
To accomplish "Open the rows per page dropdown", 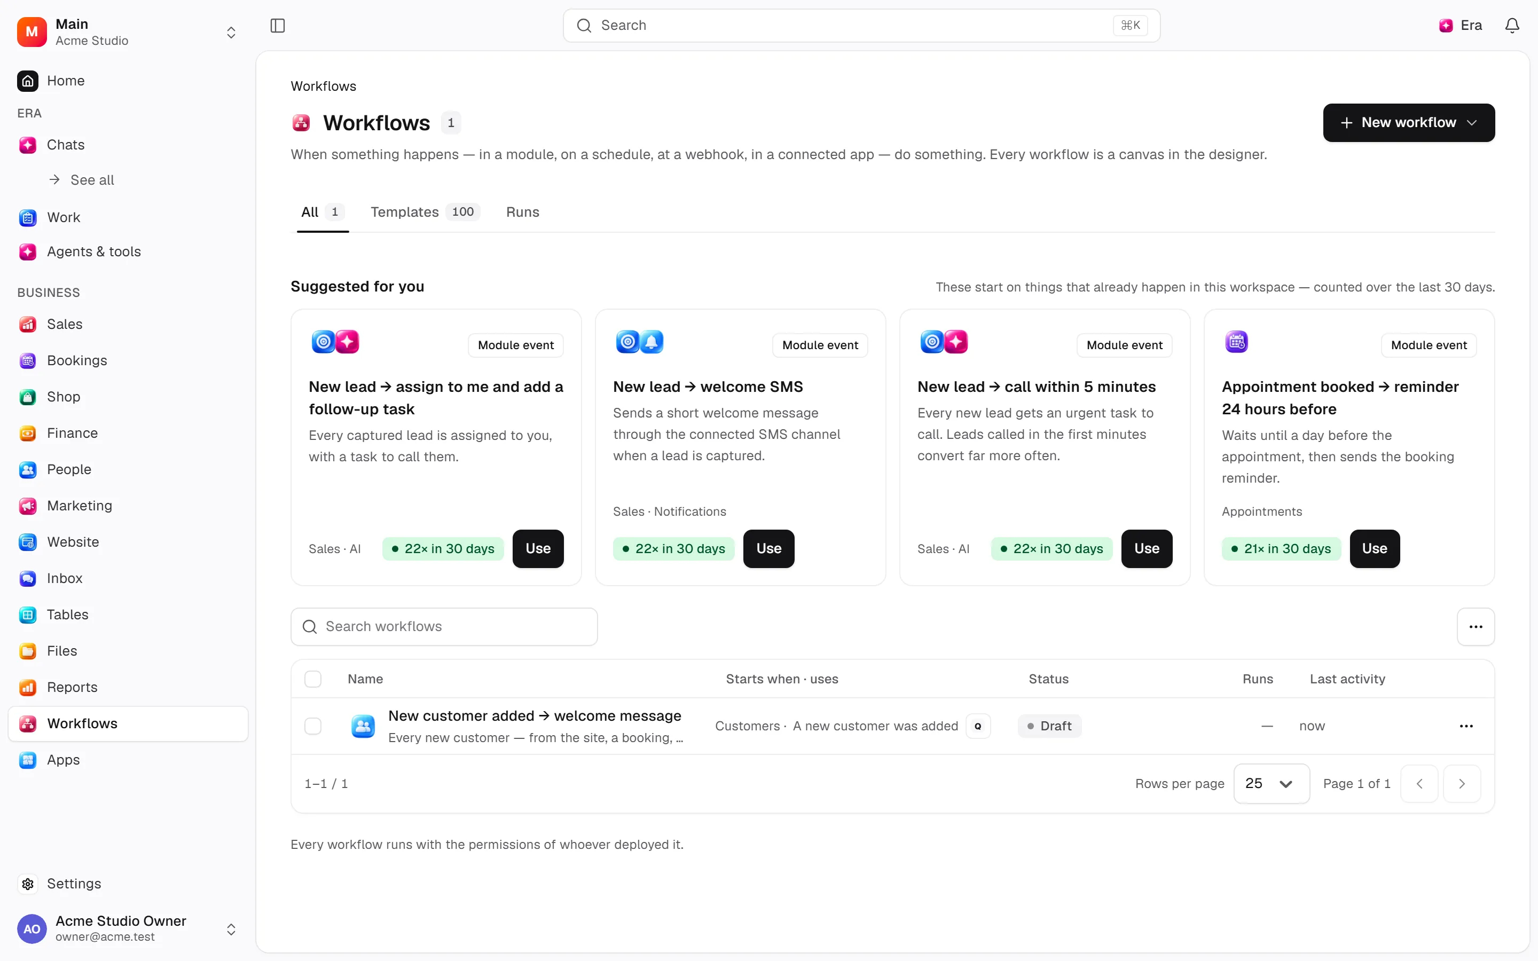I will point(1271,784).
